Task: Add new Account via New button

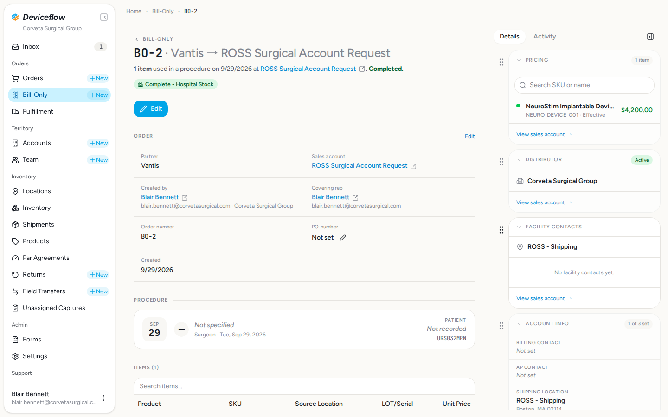Action: (x=98, y=143)
